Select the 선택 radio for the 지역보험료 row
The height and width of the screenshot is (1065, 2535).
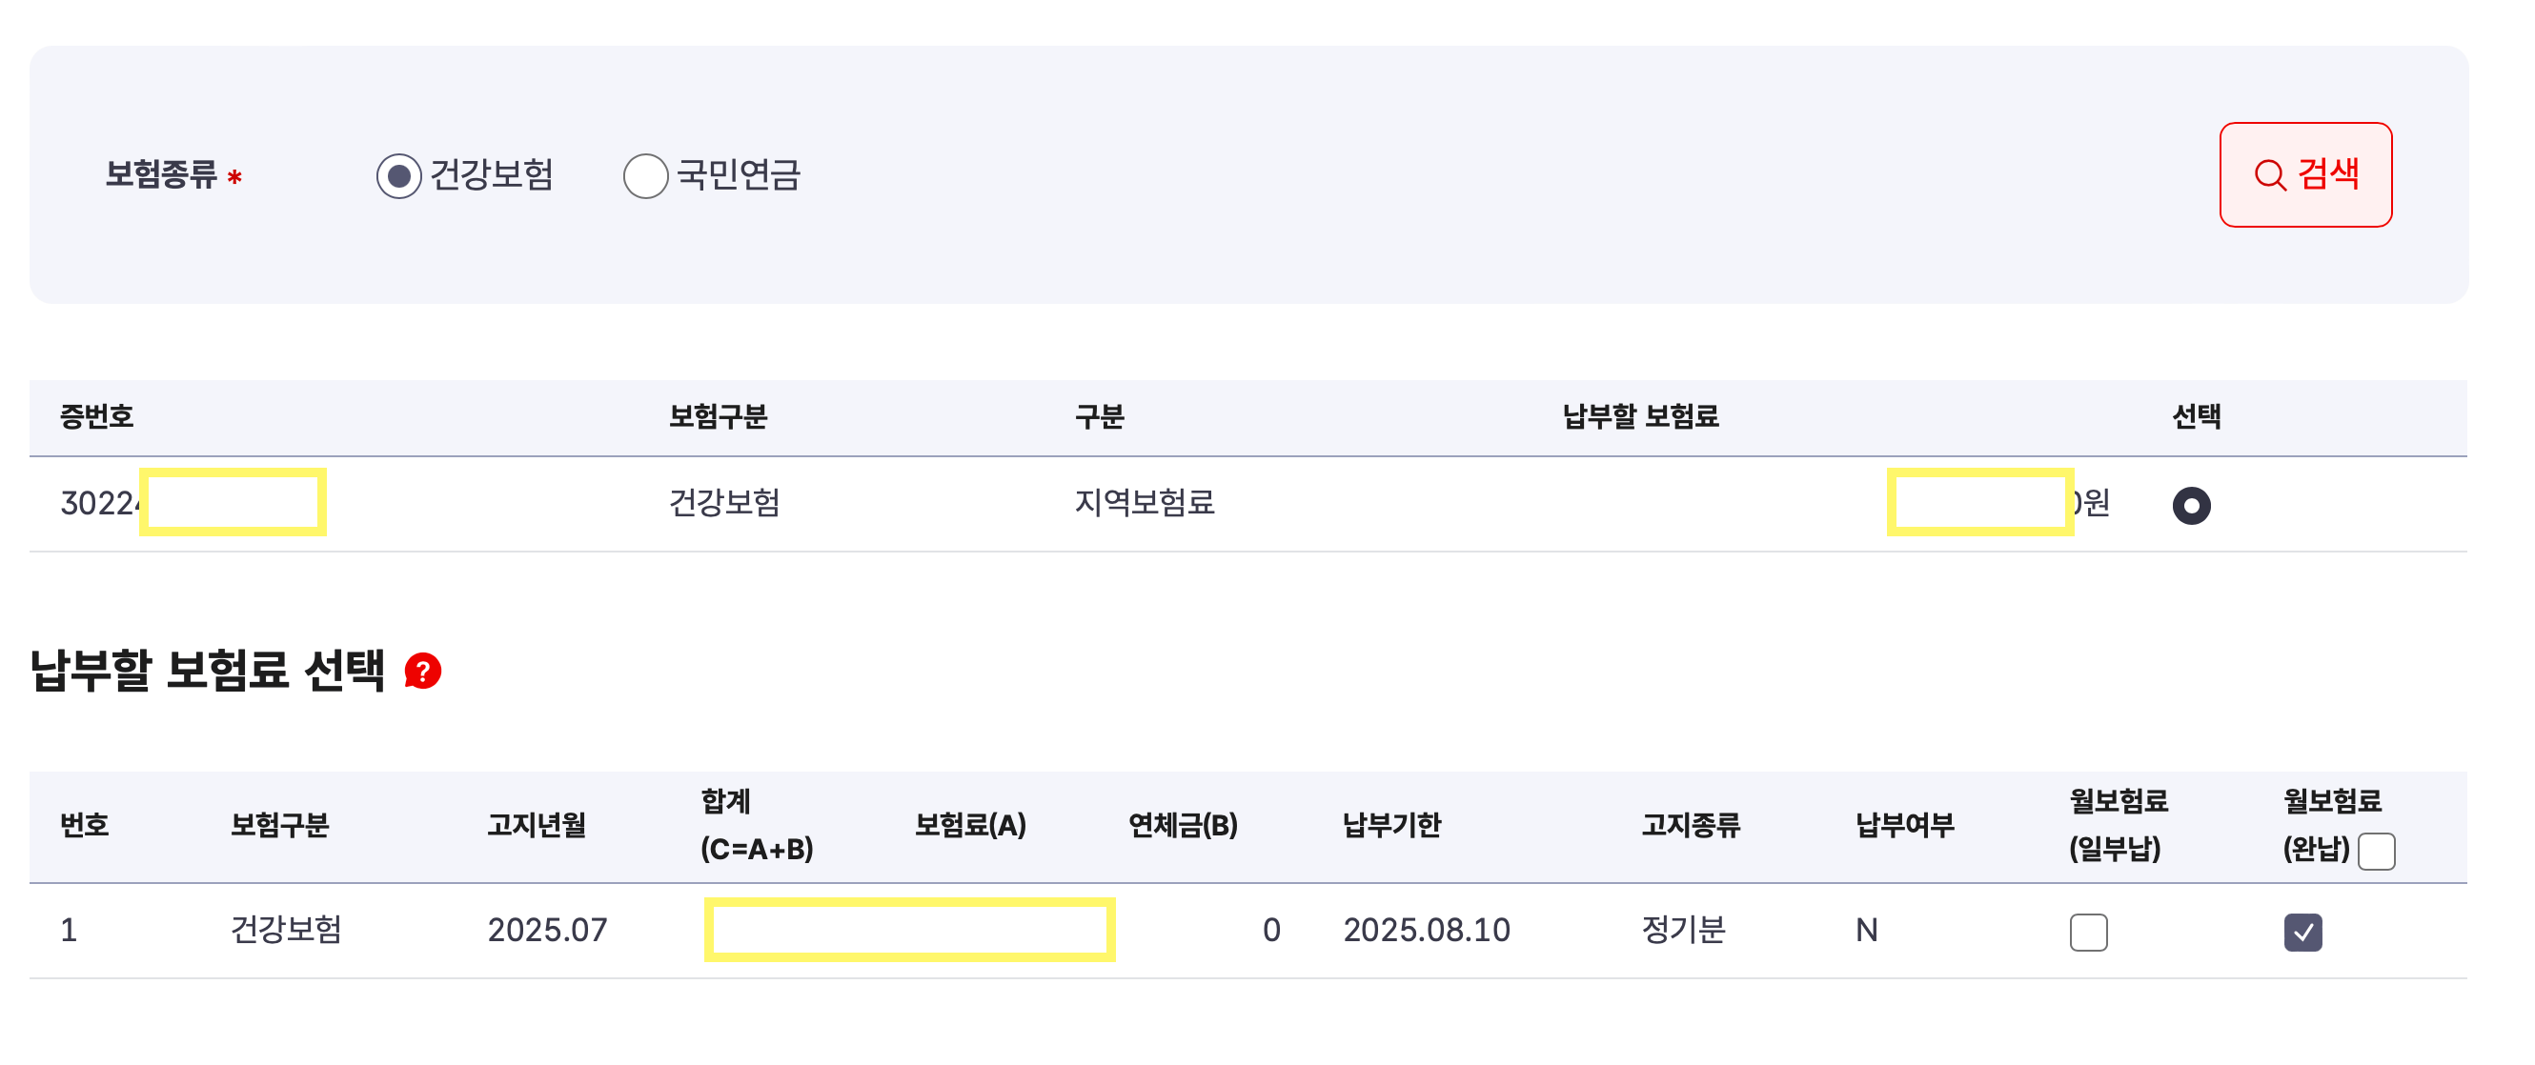coord(2193,505)
